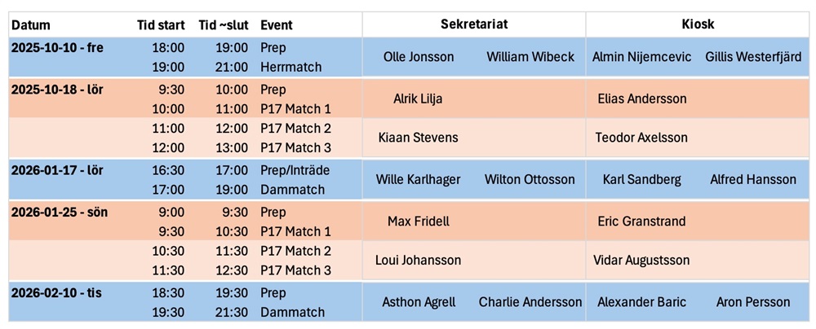
Task: Click the name Vidar Augustsson
Action: tap(641, 261)
